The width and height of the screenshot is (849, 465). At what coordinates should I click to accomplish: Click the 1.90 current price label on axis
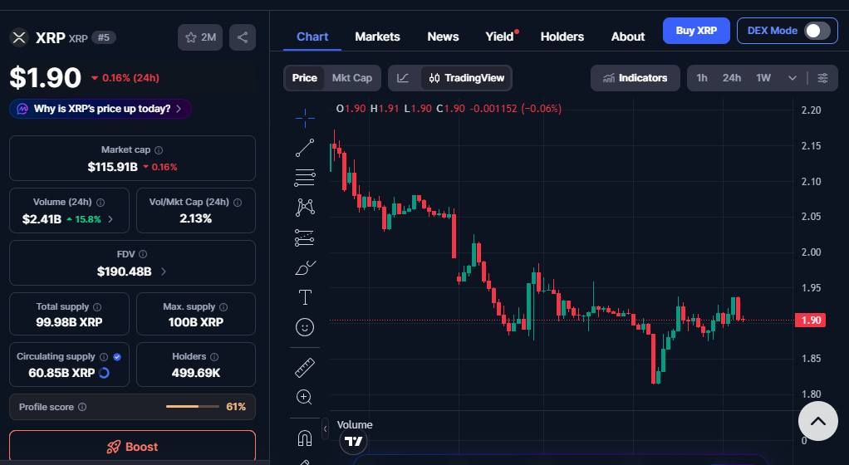click(x=811, y=320)
